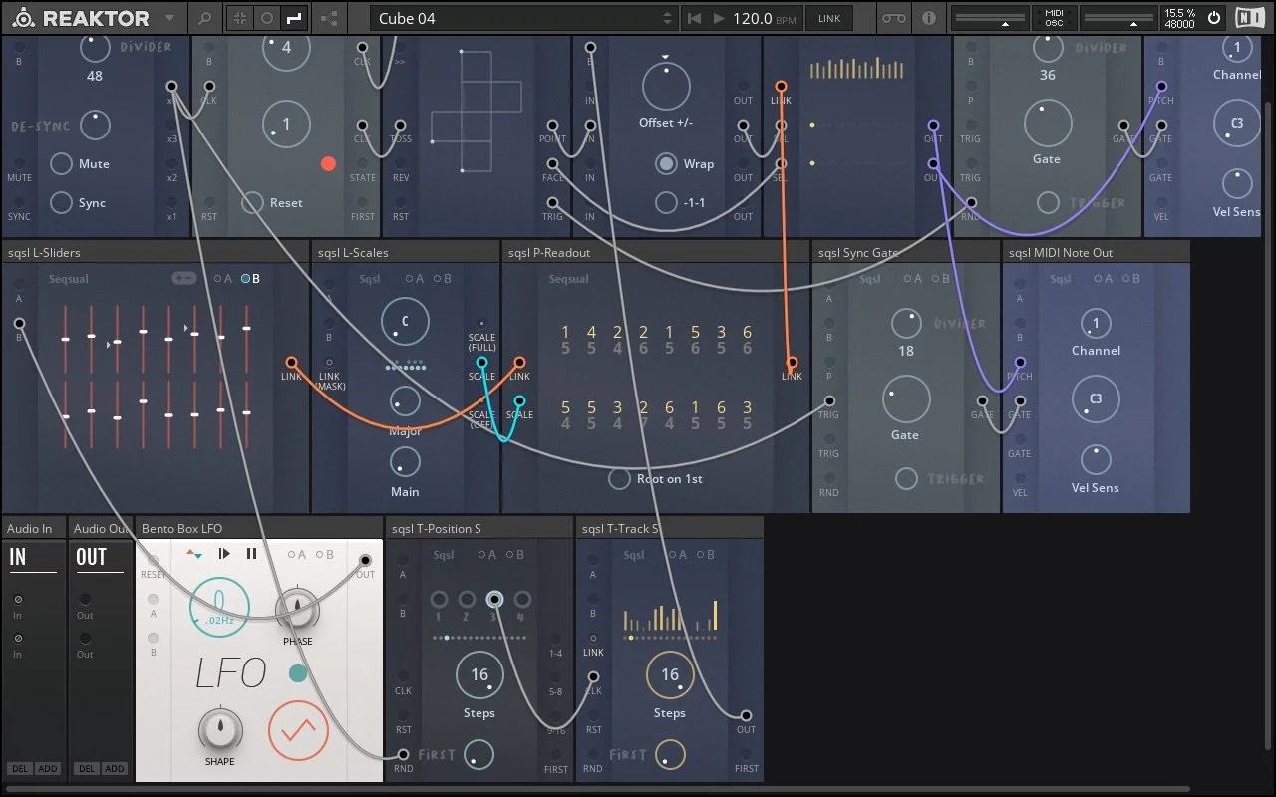Toggle the Wrap switch under Offset
Screen dimensions: 1276x797
coord(666,163)
